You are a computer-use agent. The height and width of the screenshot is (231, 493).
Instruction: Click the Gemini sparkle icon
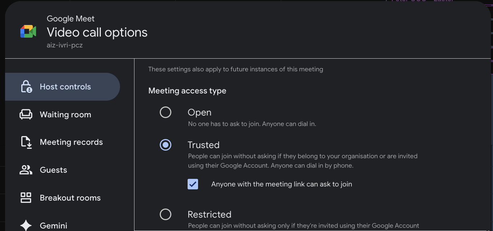pyautogui.click(x=26, y=224)
